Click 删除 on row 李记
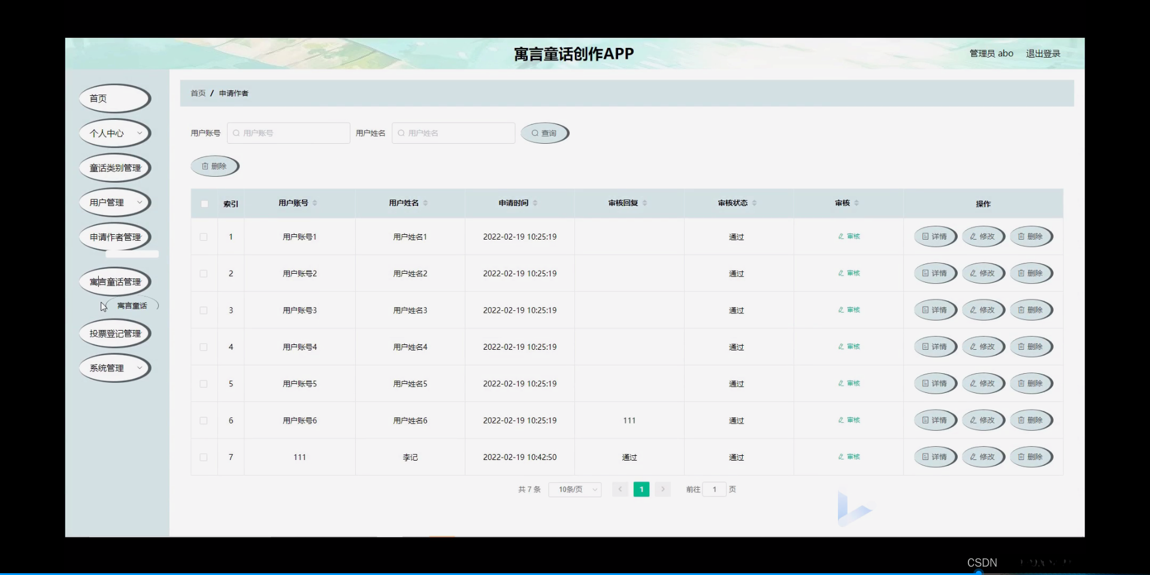The height and width of the screenshot is (575, 1150). (x=1031, y=456)
